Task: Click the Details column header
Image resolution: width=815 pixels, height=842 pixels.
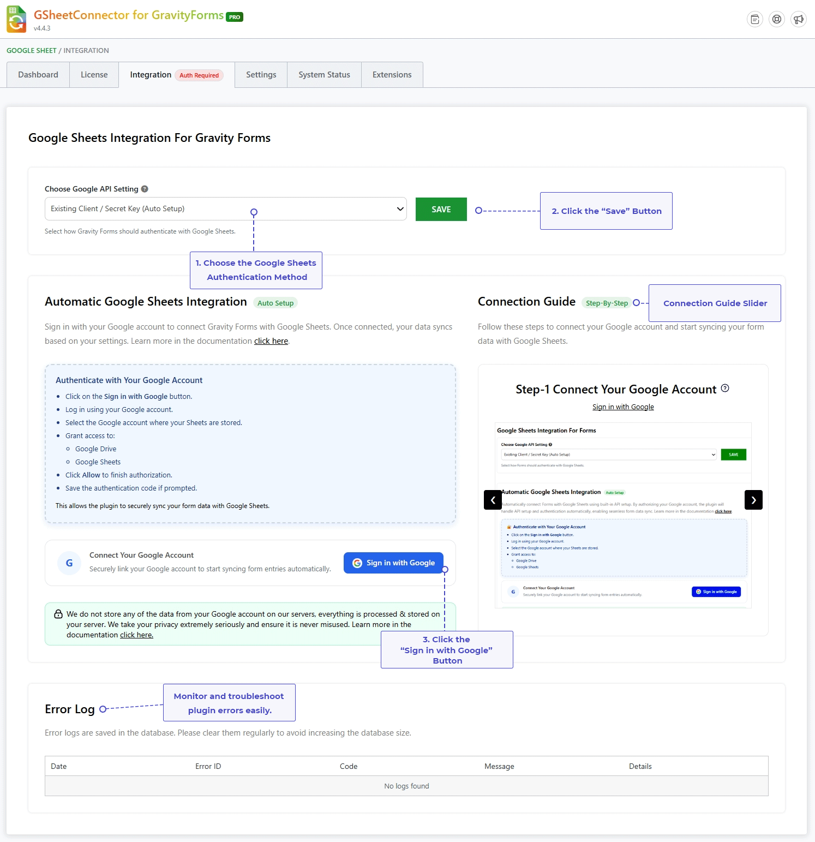Action: coord(640,766)
